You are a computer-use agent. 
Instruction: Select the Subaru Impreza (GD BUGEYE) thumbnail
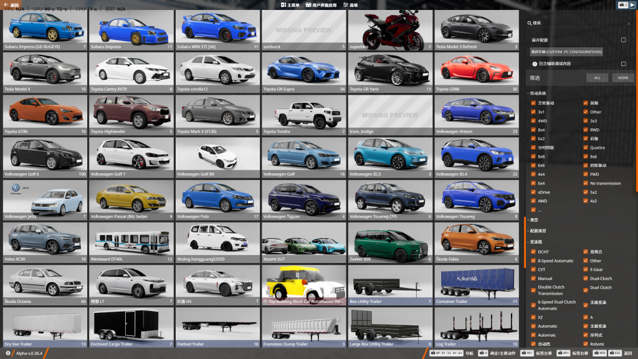click(45, 30)
